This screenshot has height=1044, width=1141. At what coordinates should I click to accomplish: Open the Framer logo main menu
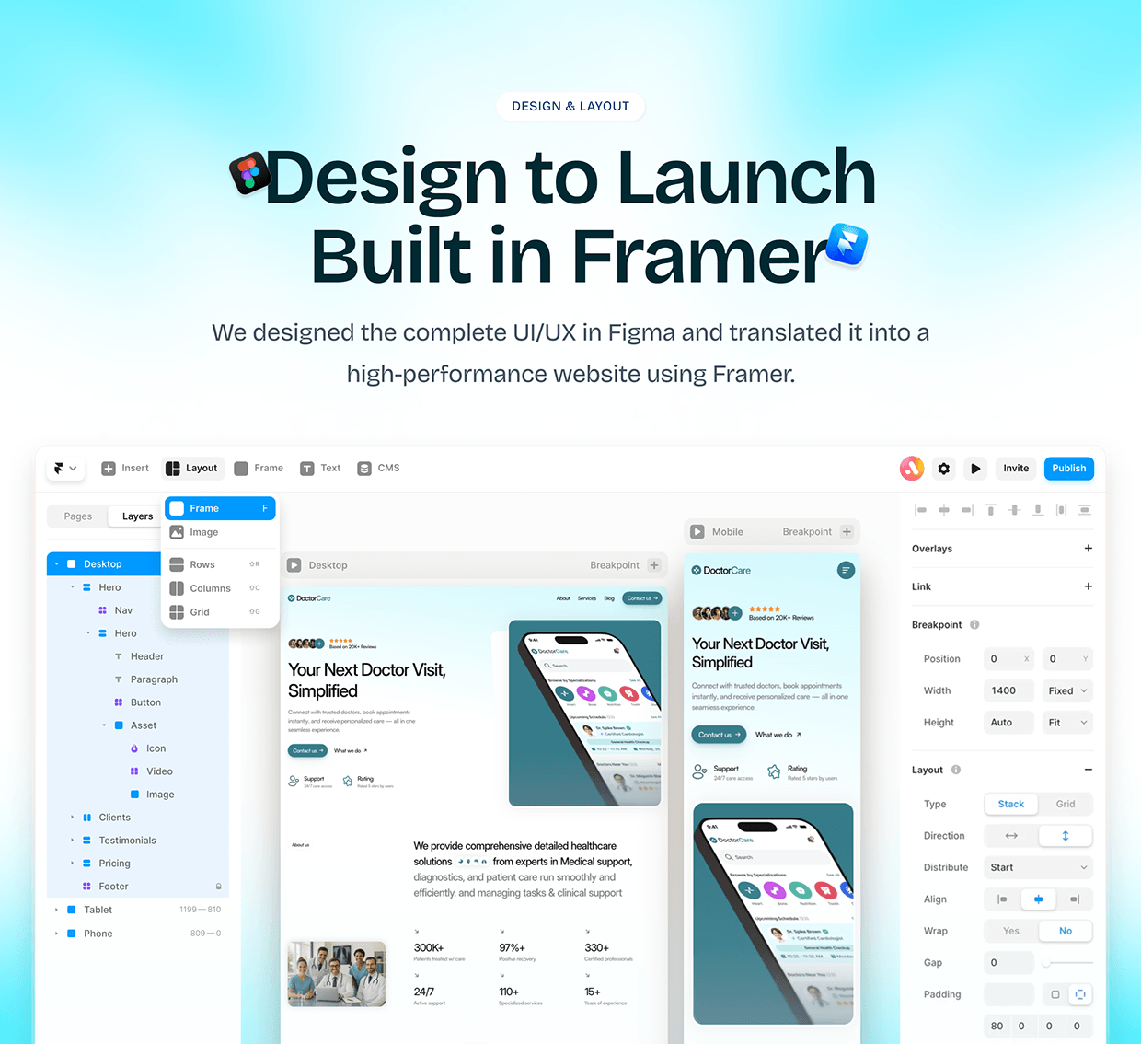65,469
